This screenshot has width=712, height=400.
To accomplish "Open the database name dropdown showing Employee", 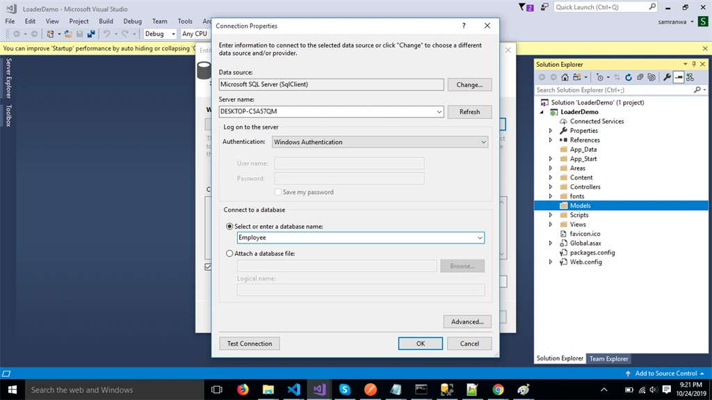I will 480,238.
